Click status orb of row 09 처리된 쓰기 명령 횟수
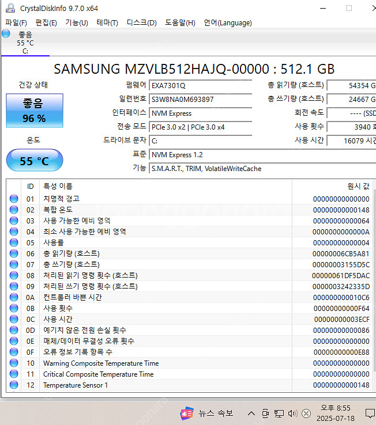This screenshot has height=425, width=376. [14, 286]
